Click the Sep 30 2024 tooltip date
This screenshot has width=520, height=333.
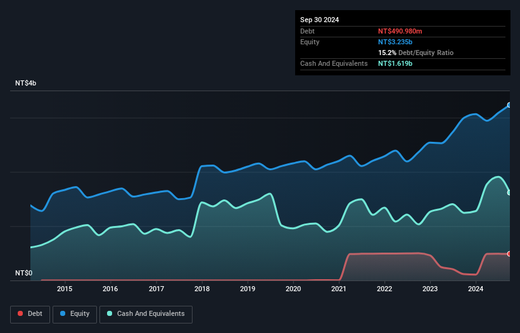click(x=319, y=20)
